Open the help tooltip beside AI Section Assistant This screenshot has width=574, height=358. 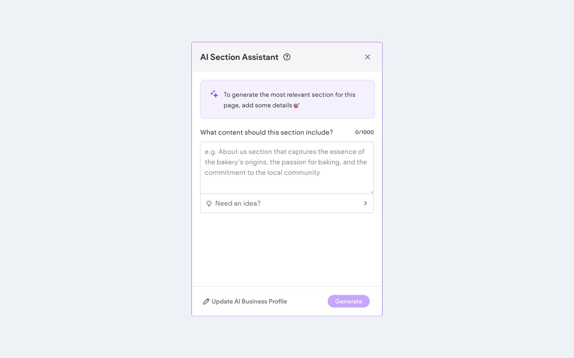coord(287,57)
